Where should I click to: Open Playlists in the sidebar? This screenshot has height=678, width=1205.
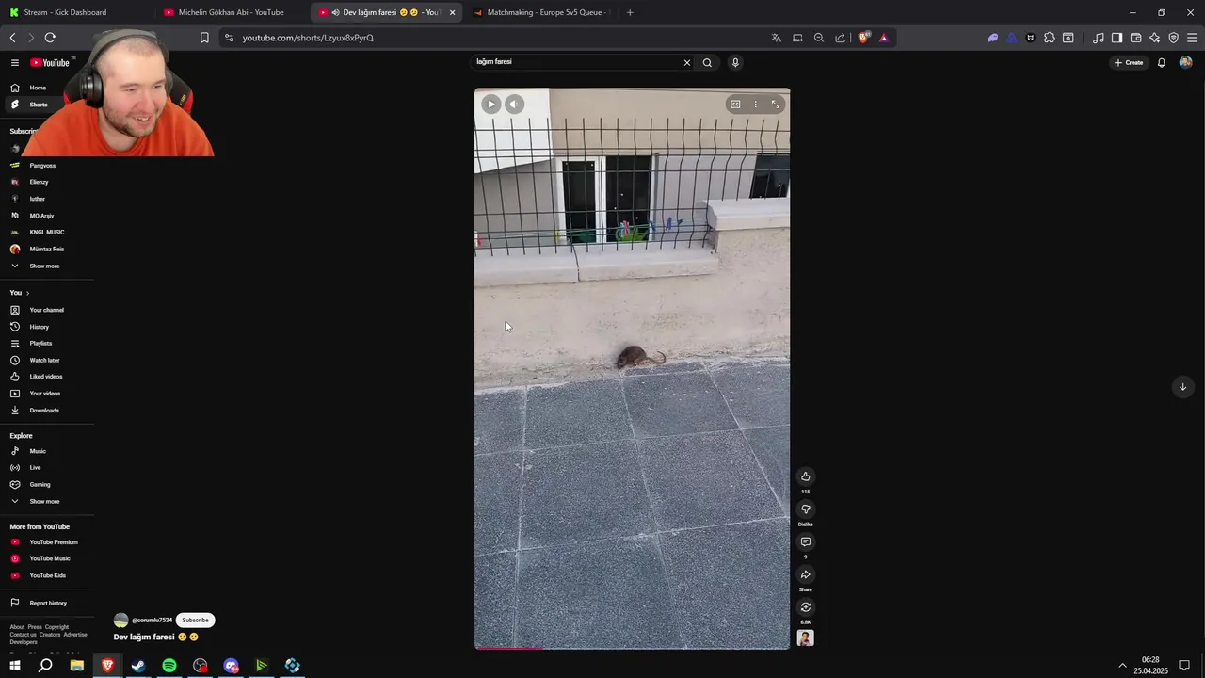(x=40, y=344)
